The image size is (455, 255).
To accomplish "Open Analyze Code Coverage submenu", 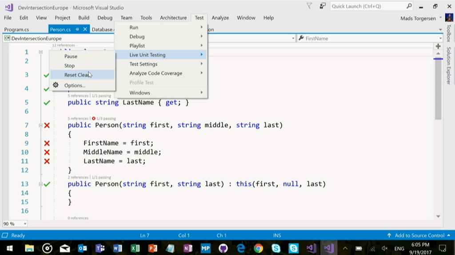I will tap(161, 73).
